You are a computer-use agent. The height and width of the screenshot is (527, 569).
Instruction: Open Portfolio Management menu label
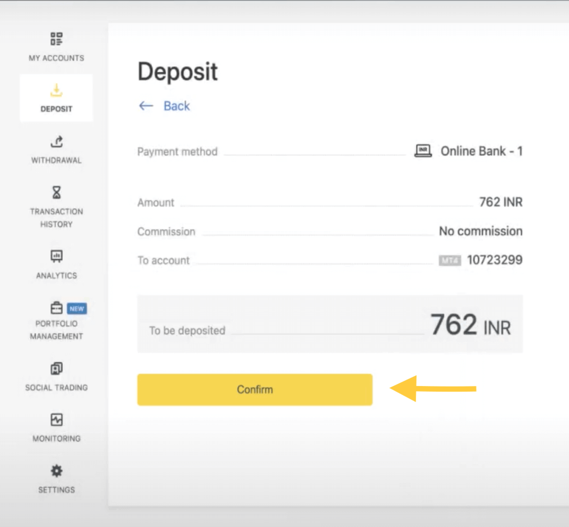(x=56, y=330)
